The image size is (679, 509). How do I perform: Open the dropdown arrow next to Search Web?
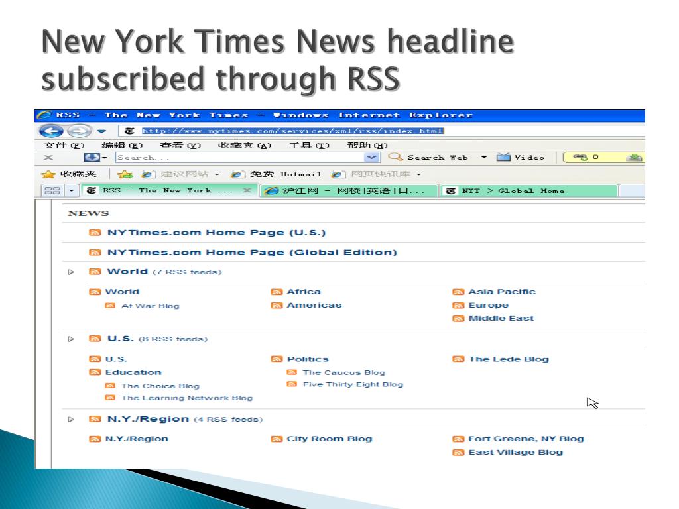(x=483, y=158)
